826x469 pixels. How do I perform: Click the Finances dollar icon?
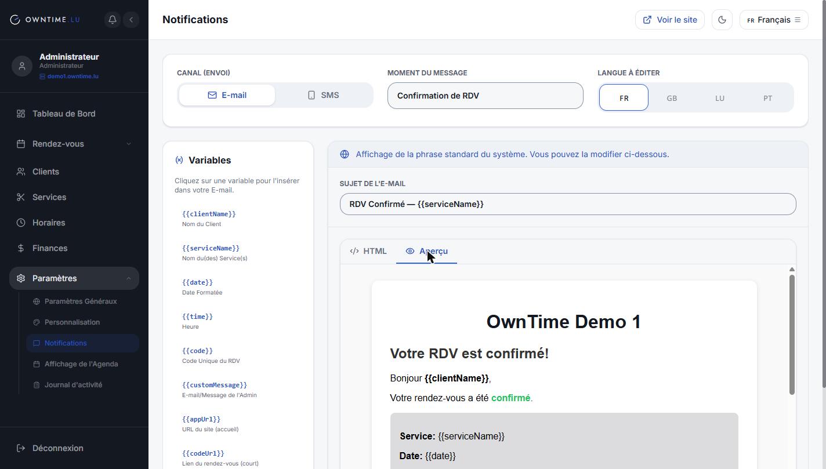click(21, 248)
